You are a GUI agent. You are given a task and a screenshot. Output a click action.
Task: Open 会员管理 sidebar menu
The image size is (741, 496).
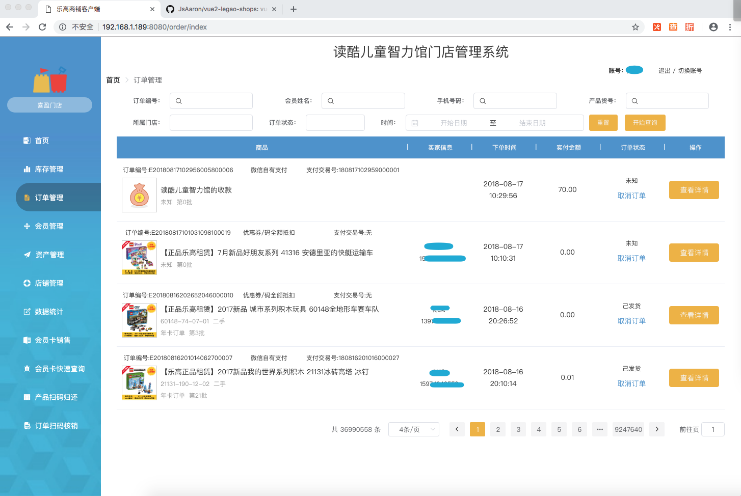click(x=49, y=226)
